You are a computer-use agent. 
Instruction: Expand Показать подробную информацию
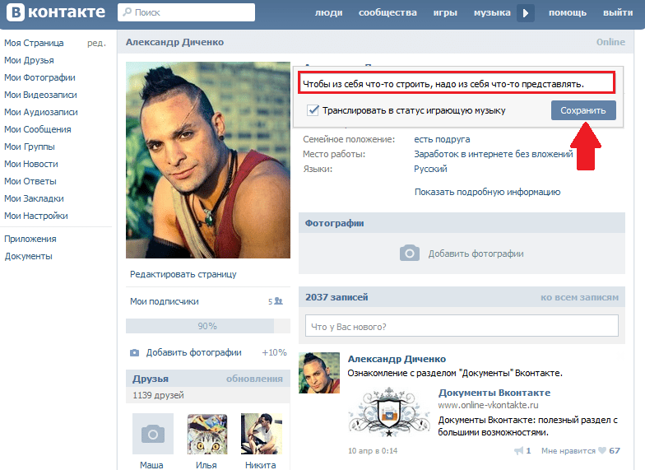point(487,192)
